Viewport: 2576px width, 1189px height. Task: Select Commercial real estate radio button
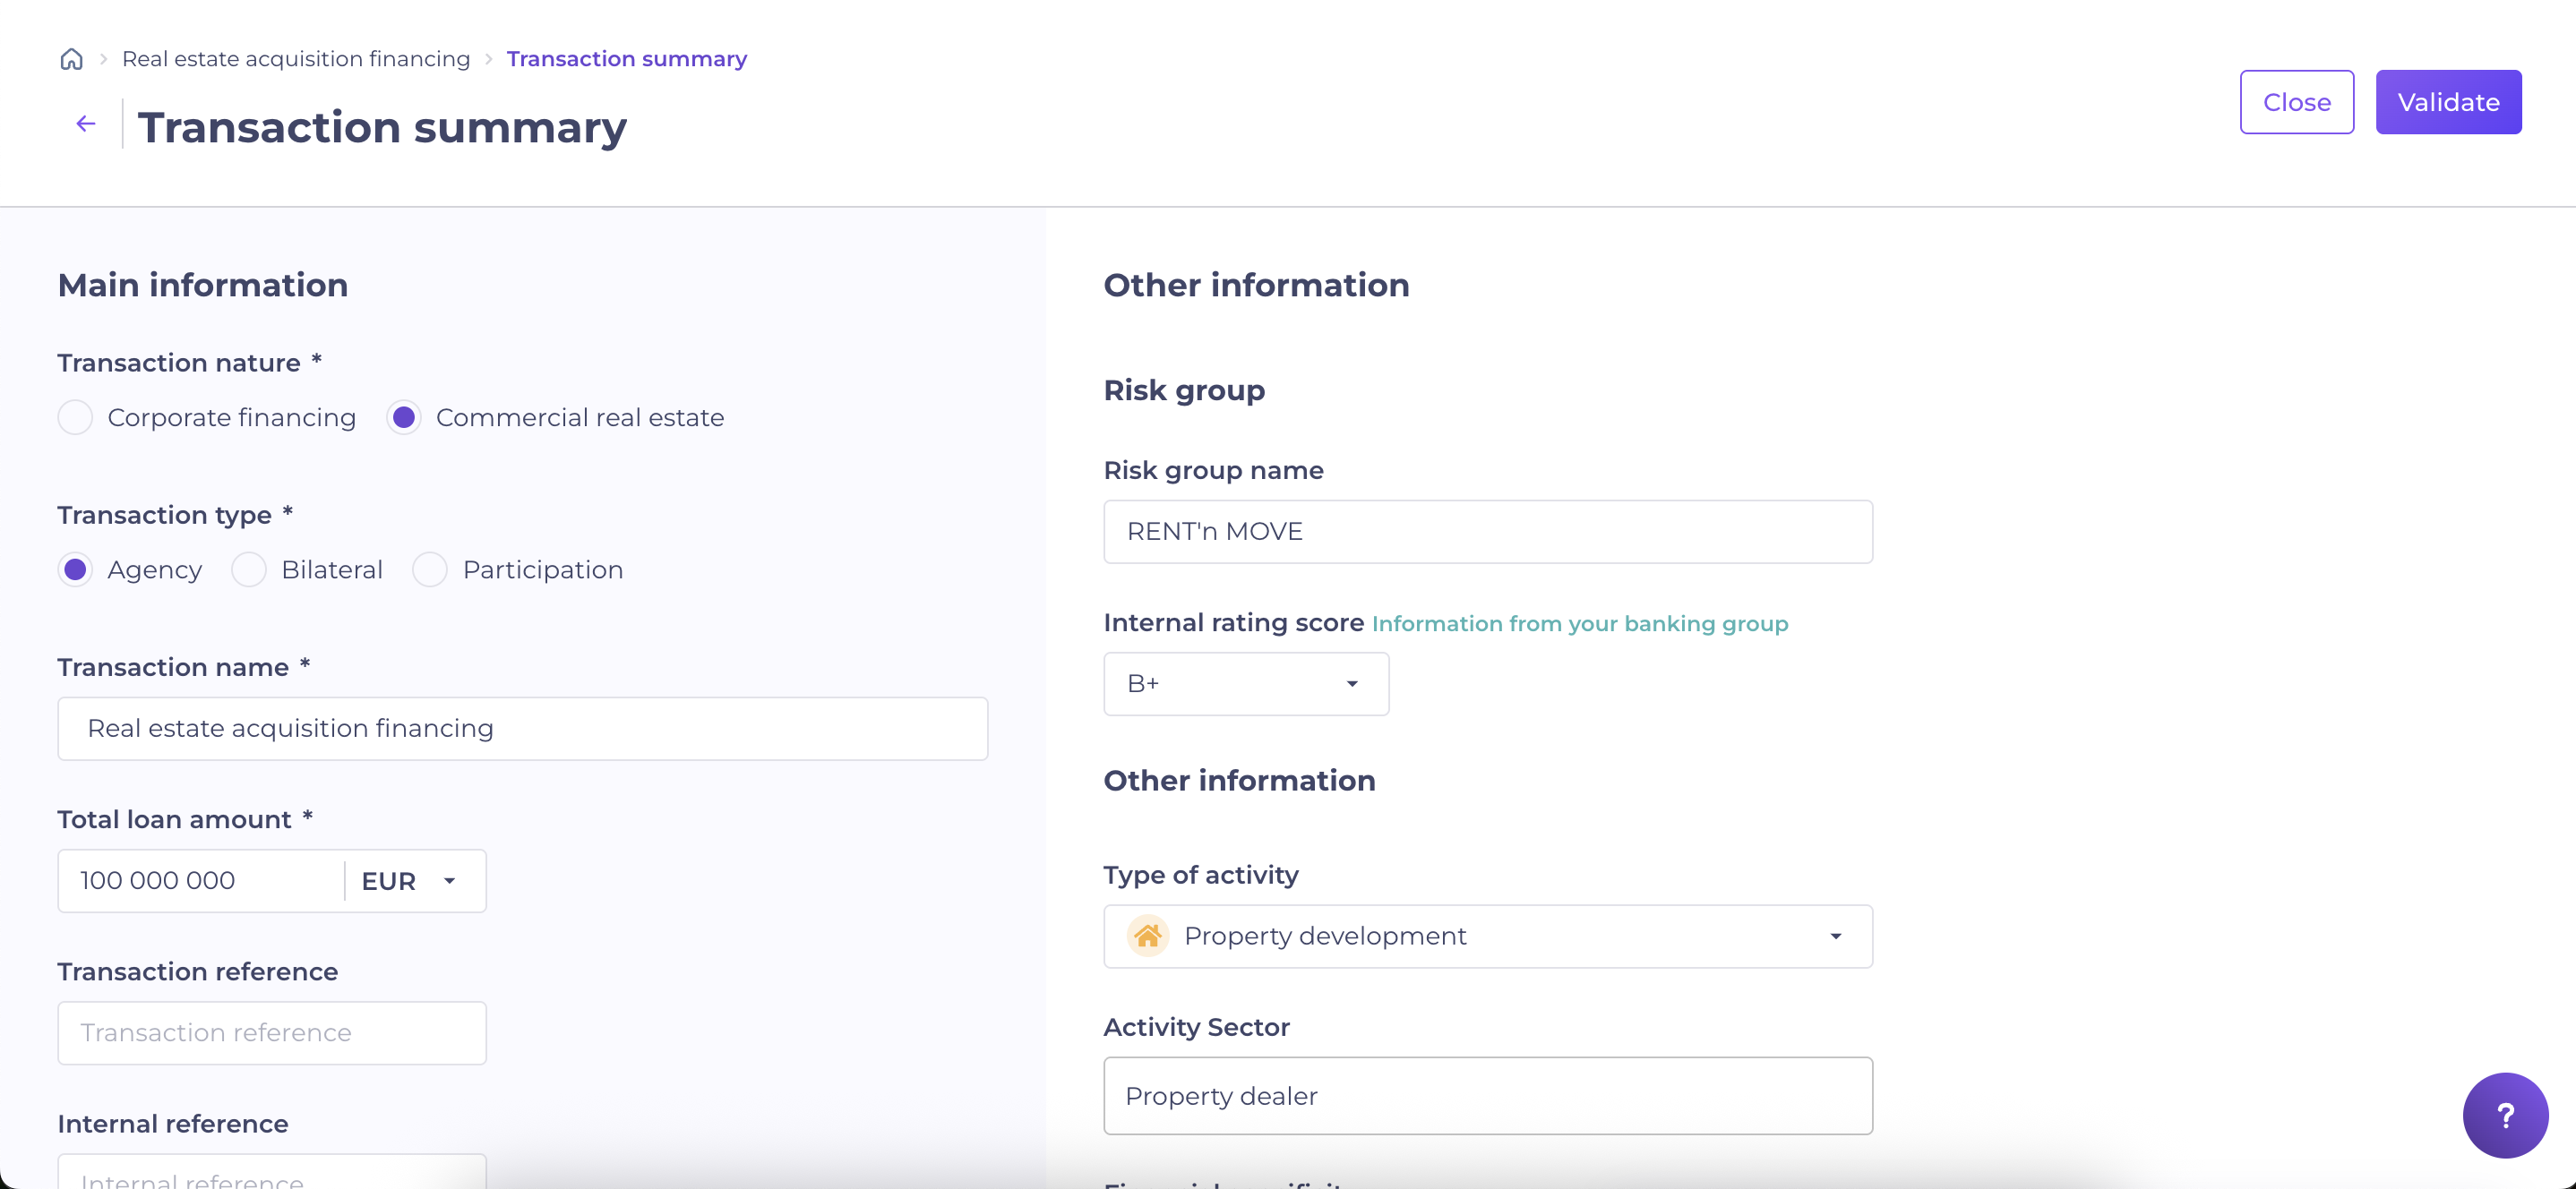pyautogui.click(x=404, y=417)
